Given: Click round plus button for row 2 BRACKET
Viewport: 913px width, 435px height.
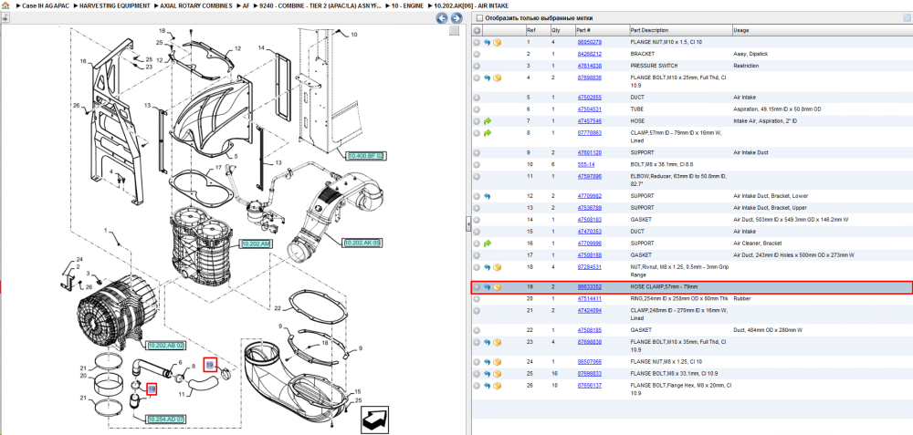Looking at the screenshot, I should pos(477,54).
